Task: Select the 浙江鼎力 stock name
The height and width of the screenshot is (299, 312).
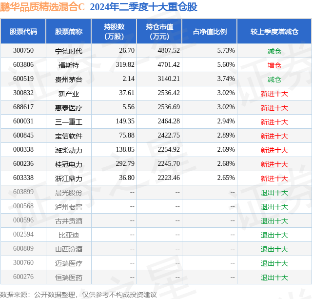Action: pyautogui.click(x=69, y=179)
